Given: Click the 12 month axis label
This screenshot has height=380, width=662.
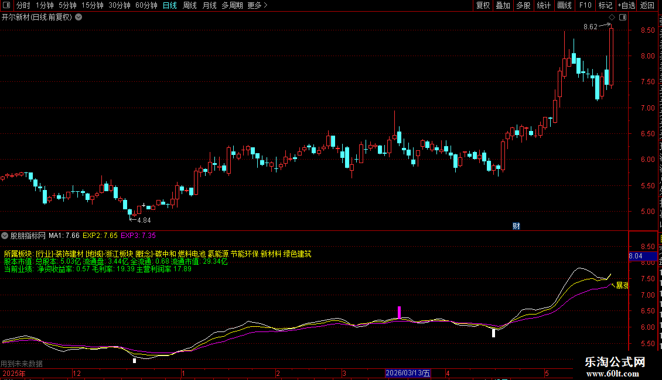Looking at the screenshot, I should coord(76,373).
